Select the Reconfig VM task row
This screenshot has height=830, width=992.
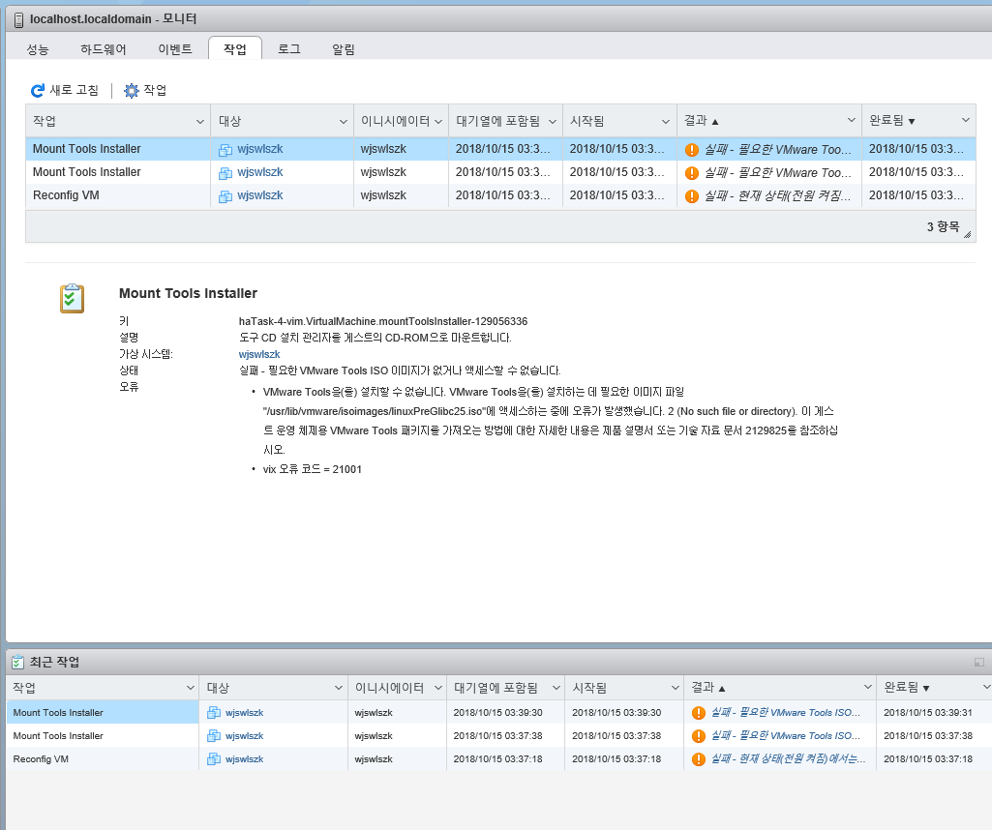(500, 196)
